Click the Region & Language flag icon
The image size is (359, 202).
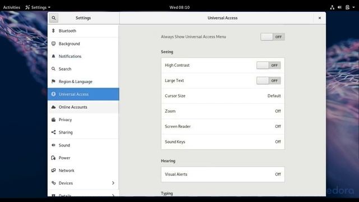point(53,81)
